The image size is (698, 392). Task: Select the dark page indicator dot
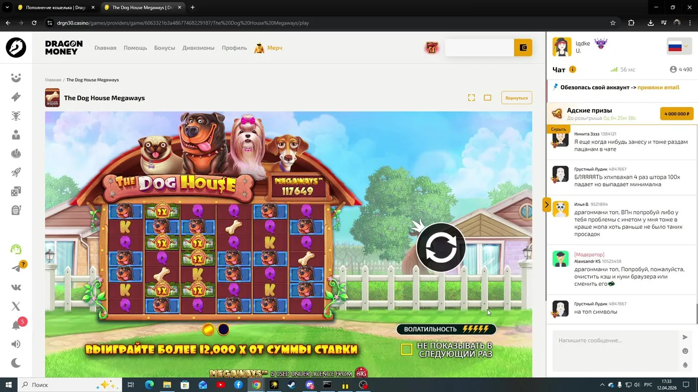[223, 329]
